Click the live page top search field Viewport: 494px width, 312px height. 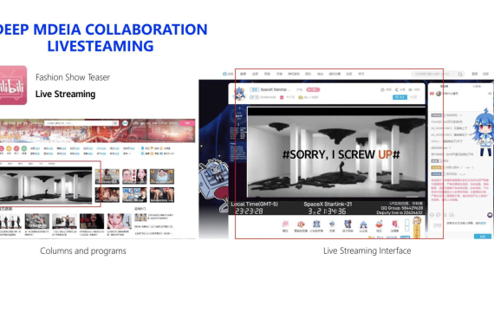tap(435, 74)
